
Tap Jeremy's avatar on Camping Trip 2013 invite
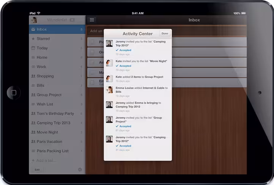(x=109, y=44)
